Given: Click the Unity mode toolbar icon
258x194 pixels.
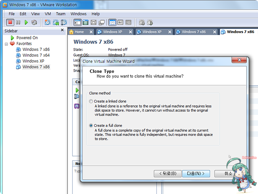Looking at the screenshot, I should click(x=102, y=23).
